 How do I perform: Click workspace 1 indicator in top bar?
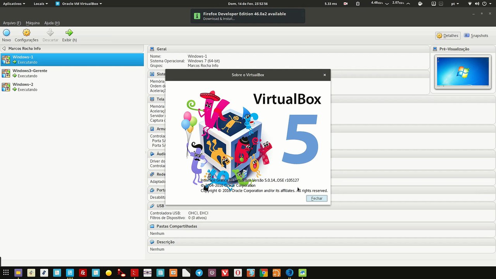coord(434,3)
